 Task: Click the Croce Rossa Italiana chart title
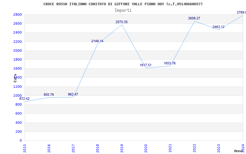[x=123, y=4]
